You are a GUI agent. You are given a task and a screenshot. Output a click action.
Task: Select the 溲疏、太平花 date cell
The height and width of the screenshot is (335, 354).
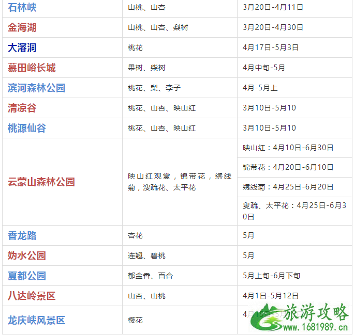coord(294,211)
